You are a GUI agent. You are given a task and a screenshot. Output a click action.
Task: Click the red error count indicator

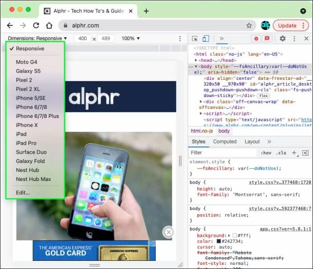click(x=256, y=39)
